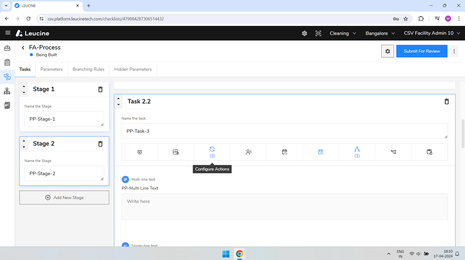
Task: Open header settings gear icon
Action: [304, 33]
